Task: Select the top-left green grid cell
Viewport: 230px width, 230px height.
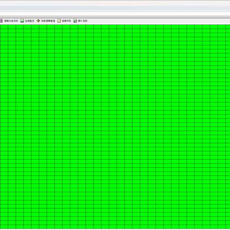Action: point(4,27)
